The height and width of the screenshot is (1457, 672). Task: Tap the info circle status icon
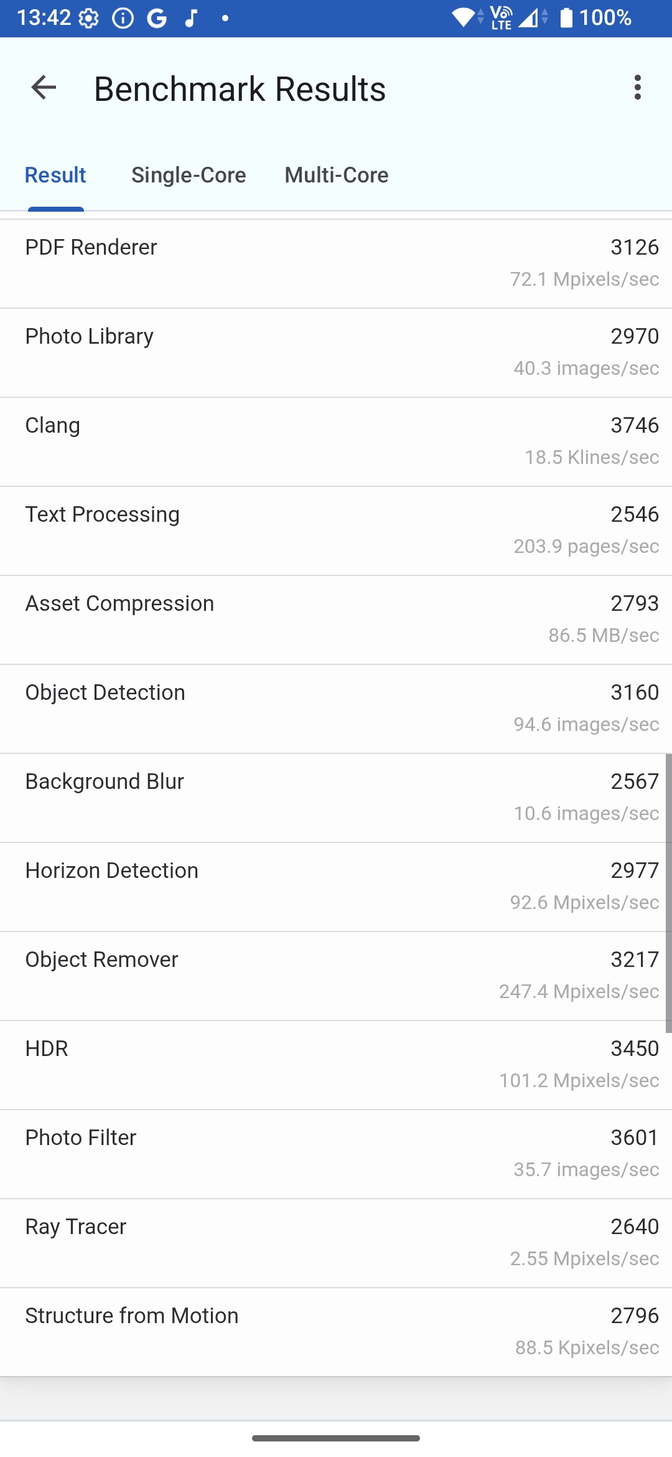pos(123,19)
